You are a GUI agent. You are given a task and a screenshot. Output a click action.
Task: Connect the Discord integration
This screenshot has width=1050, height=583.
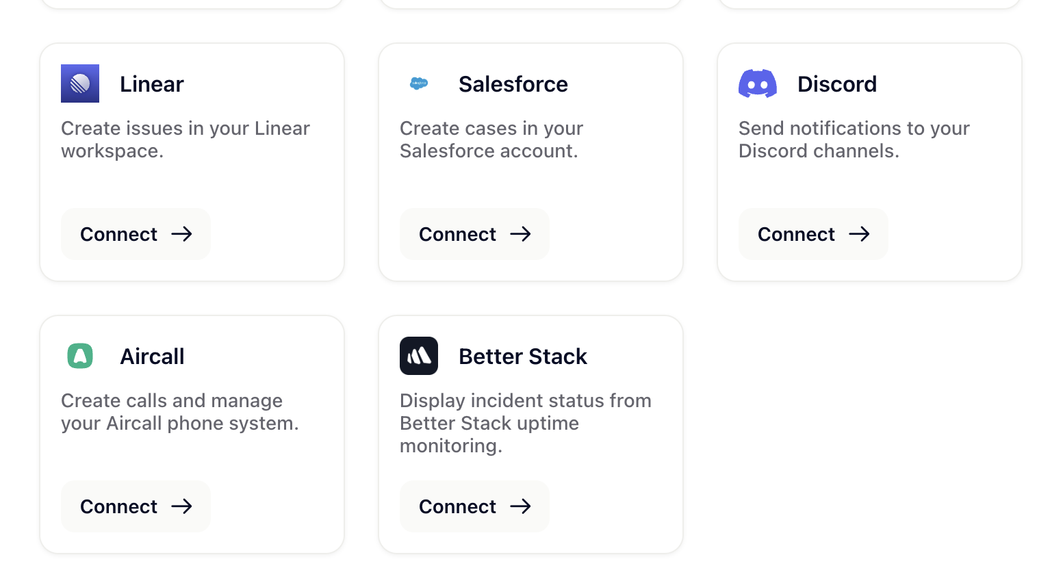coord(813,234)
